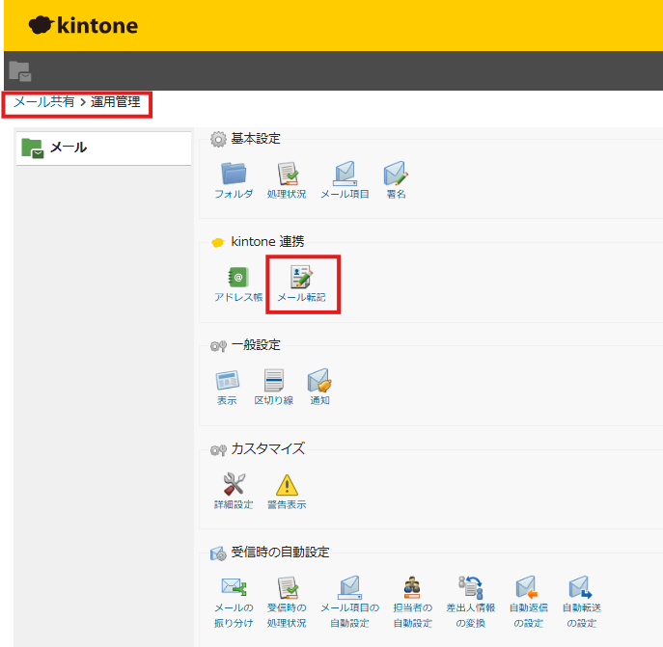Click the 担当者の自動設定 text link

pyautogui.click(x=413, y=615)
